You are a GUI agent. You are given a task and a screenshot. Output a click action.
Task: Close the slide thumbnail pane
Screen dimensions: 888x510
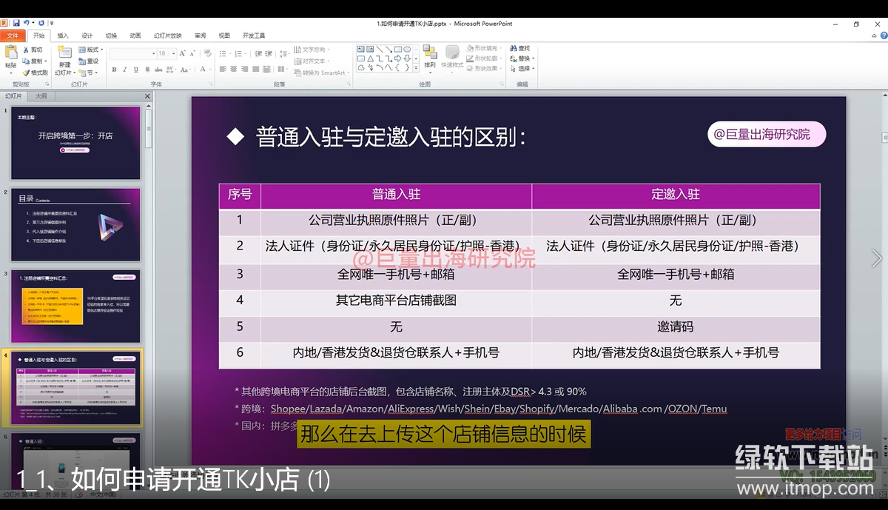pyautogui.click(x=147, y=96)
